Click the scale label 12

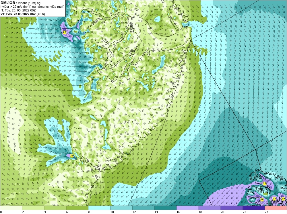(134, 212)
